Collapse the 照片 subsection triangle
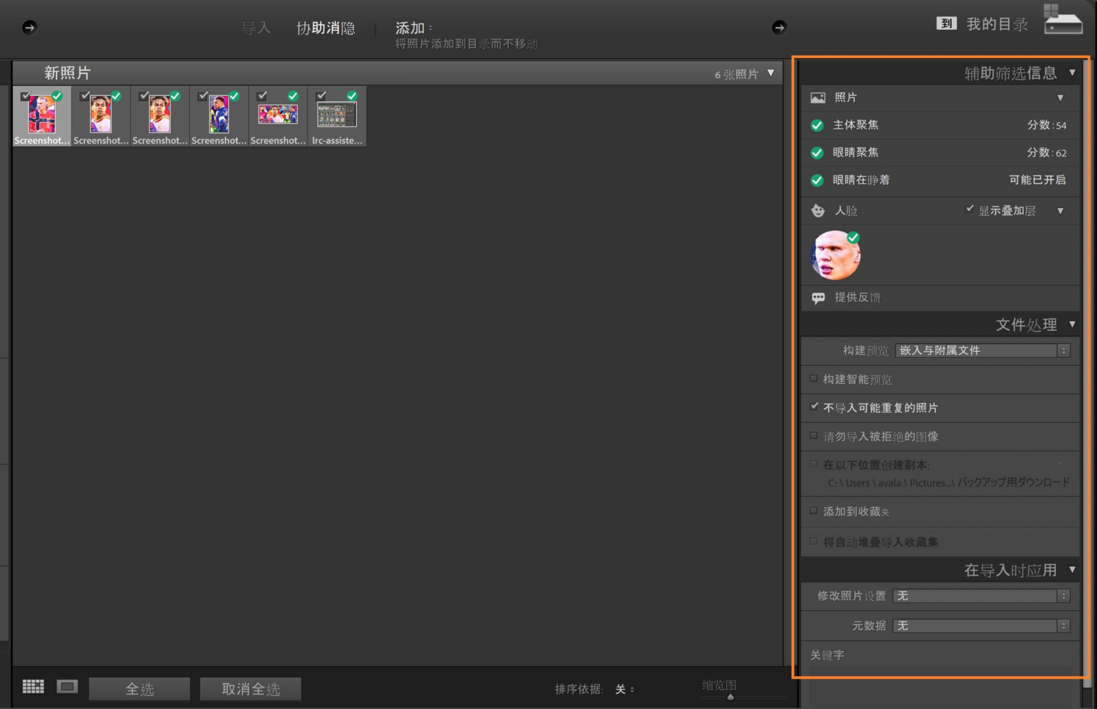 click(1060, 98)
